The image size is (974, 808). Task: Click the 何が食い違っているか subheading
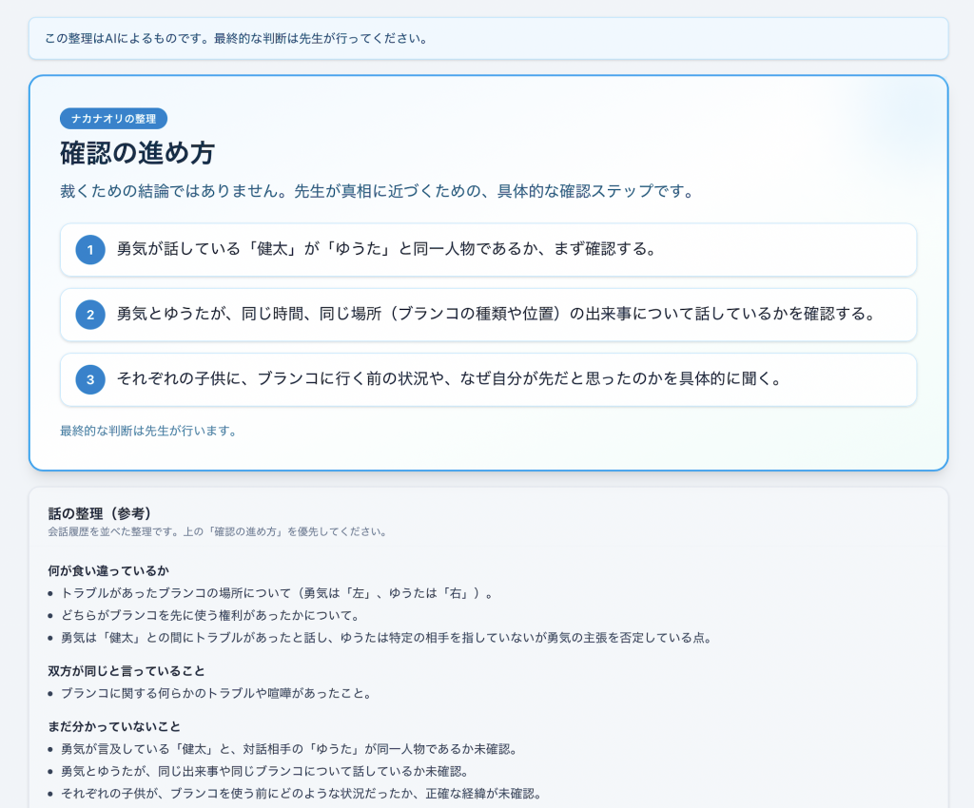tap(108, 571)
